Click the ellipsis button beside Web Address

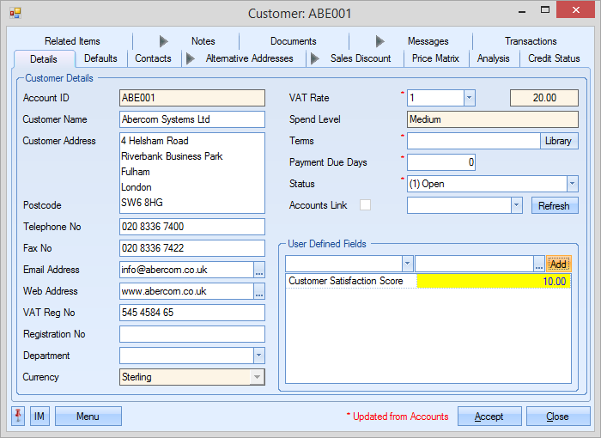(x=259, y=291)
